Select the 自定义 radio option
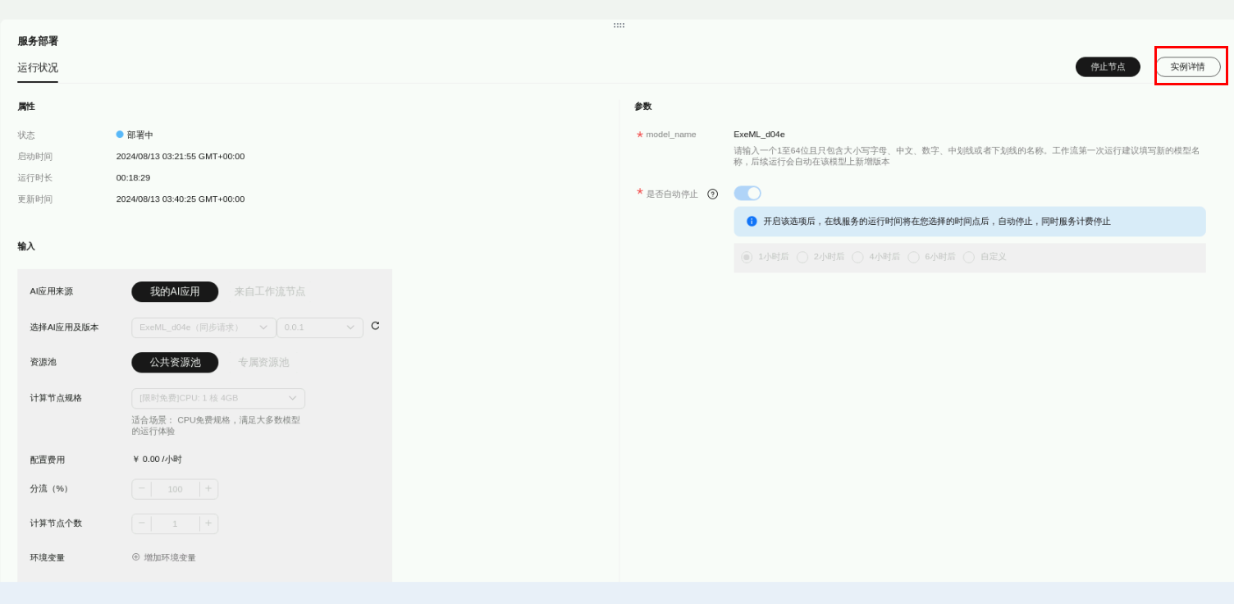The height and width of the screenshot is (604, 1234). click(x=969, y=257)
